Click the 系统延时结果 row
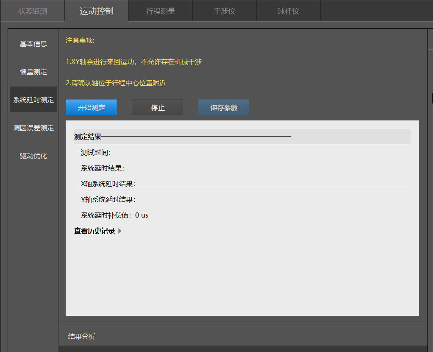The image size is (433, 352). tap(242, 168)
